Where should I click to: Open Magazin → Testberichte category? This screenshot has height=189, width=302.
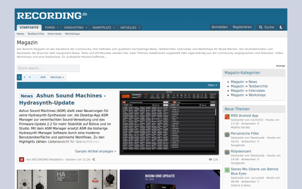[249, 86]
